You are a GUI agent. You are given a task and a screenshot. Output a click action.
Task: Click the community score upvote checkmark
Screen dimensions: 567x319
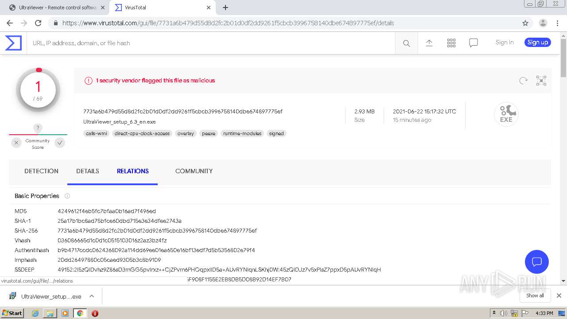[x=60, y=143]
